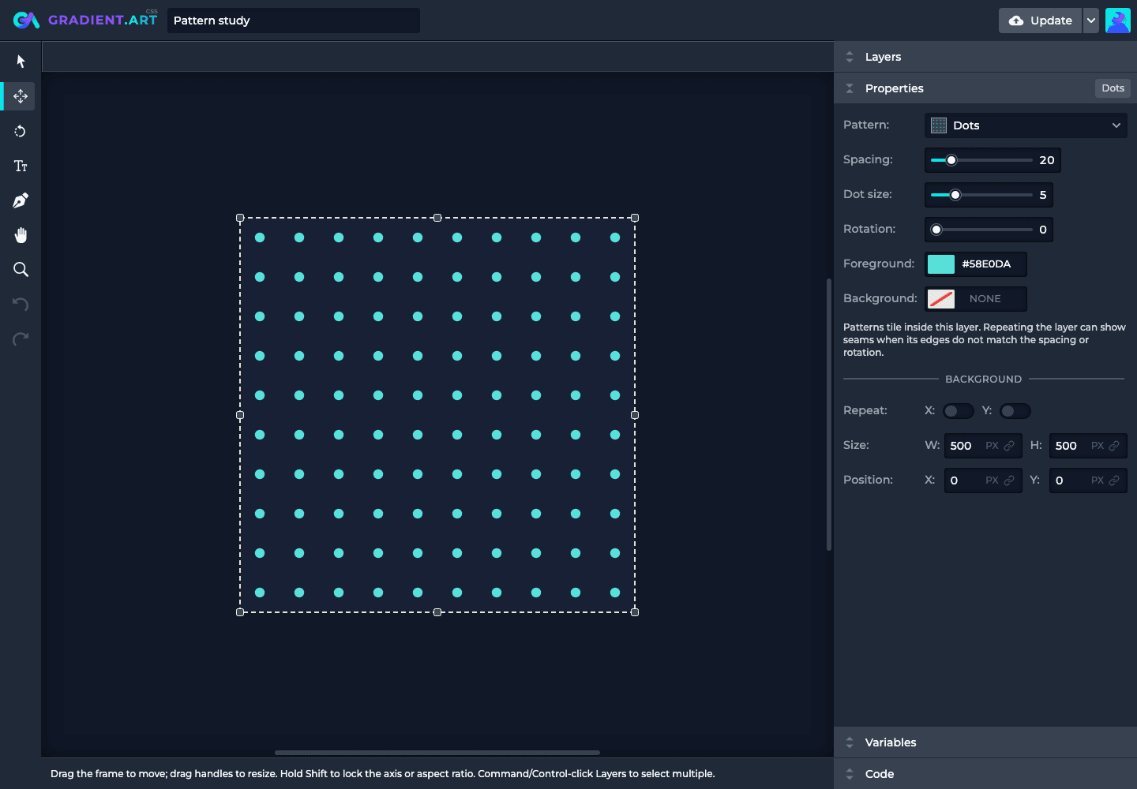The image size is (1137, 789).
Task: Select the arrow pointer tool
Action: (x=21, y=62)
